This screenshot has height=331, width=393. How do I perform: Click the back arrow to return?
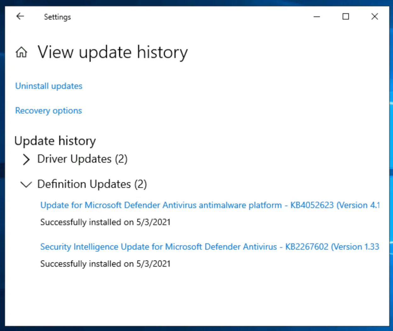click(20, 16)
